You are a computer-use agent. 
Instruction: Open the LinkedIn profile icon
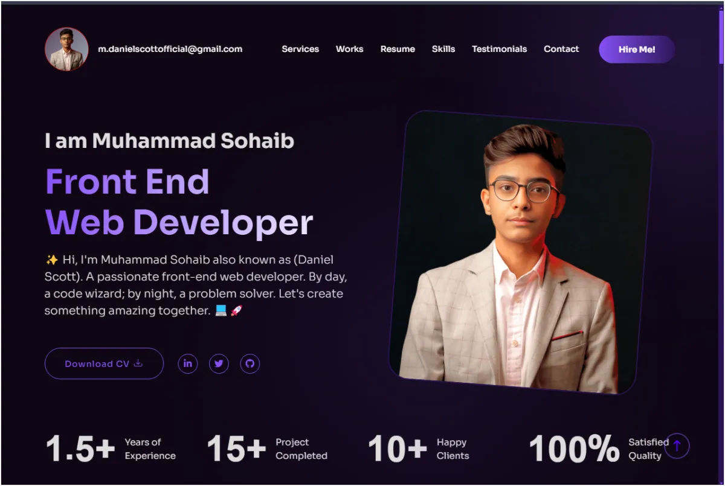tap(188, 363)
